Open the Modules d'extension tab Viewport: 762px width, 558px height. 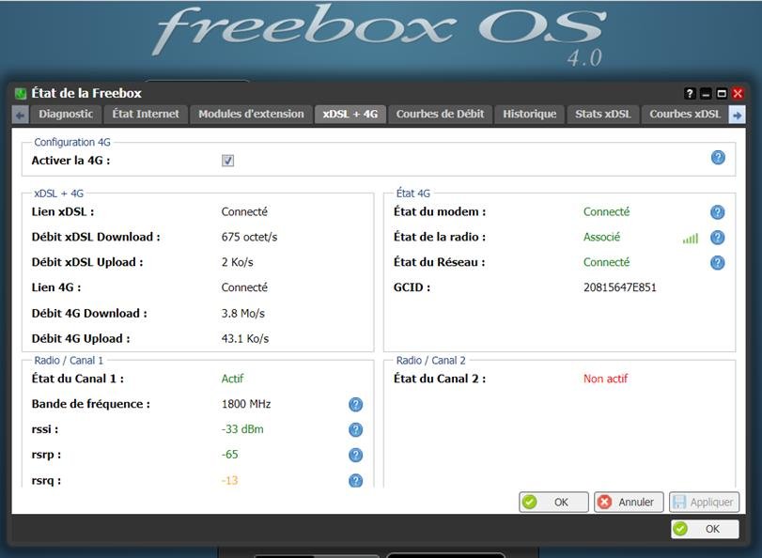[x=251, y=115]
